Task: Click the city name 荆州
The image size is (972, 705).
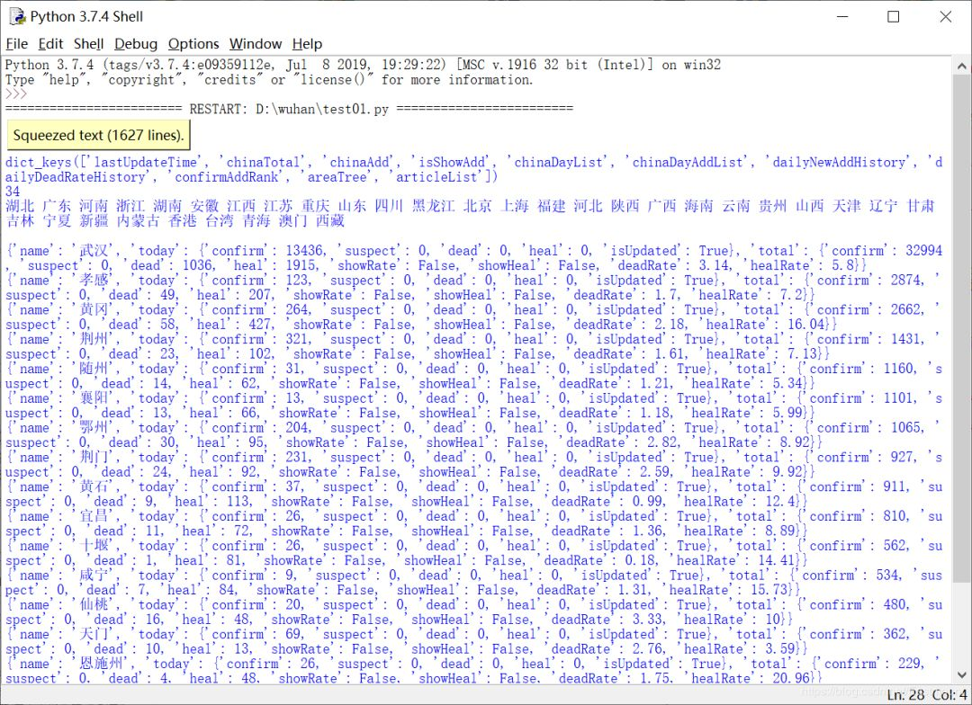Action: click(94, 340)
